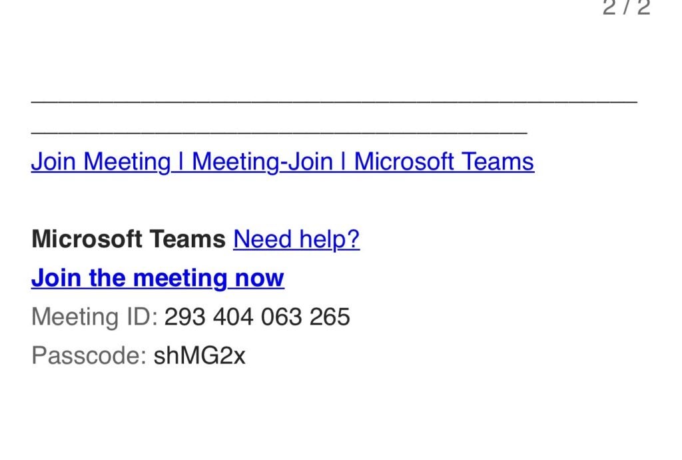The image size is (682, 460).
Task: Click the 2 / 2 page indicator
Action: tap(626, 8)
